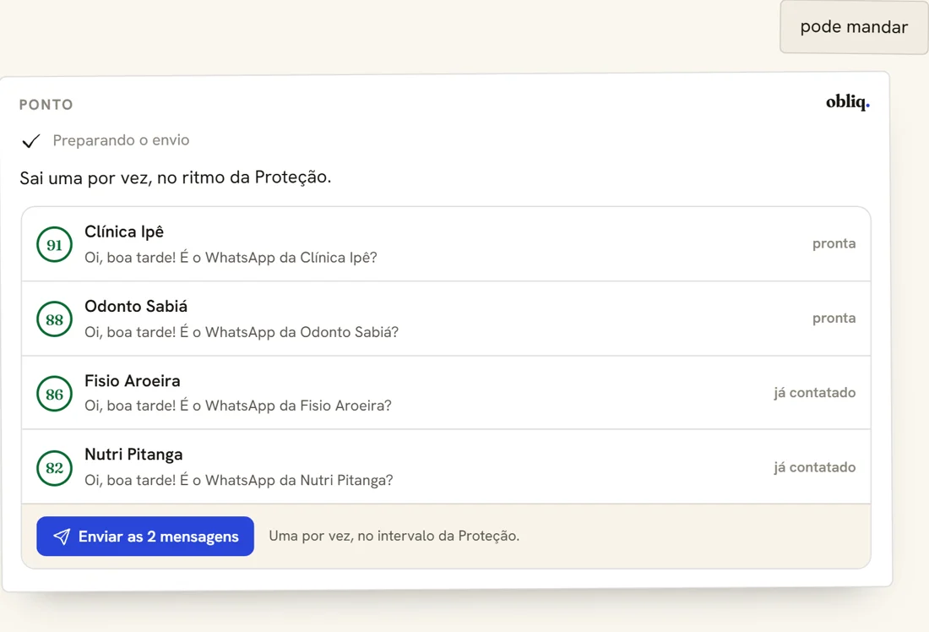Click the pode mandar message bubble
This screenshot has height=632, width=929.
point(854,27)
